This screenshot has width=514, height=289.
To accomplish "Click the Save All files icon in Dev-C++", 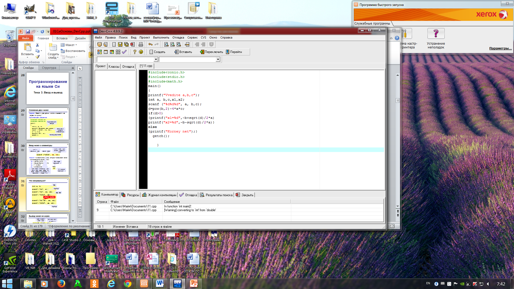I will [126, 44].
